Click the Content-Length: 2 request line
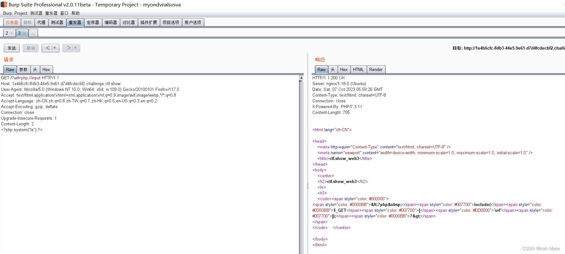565x254 pixels. (17, 124)
